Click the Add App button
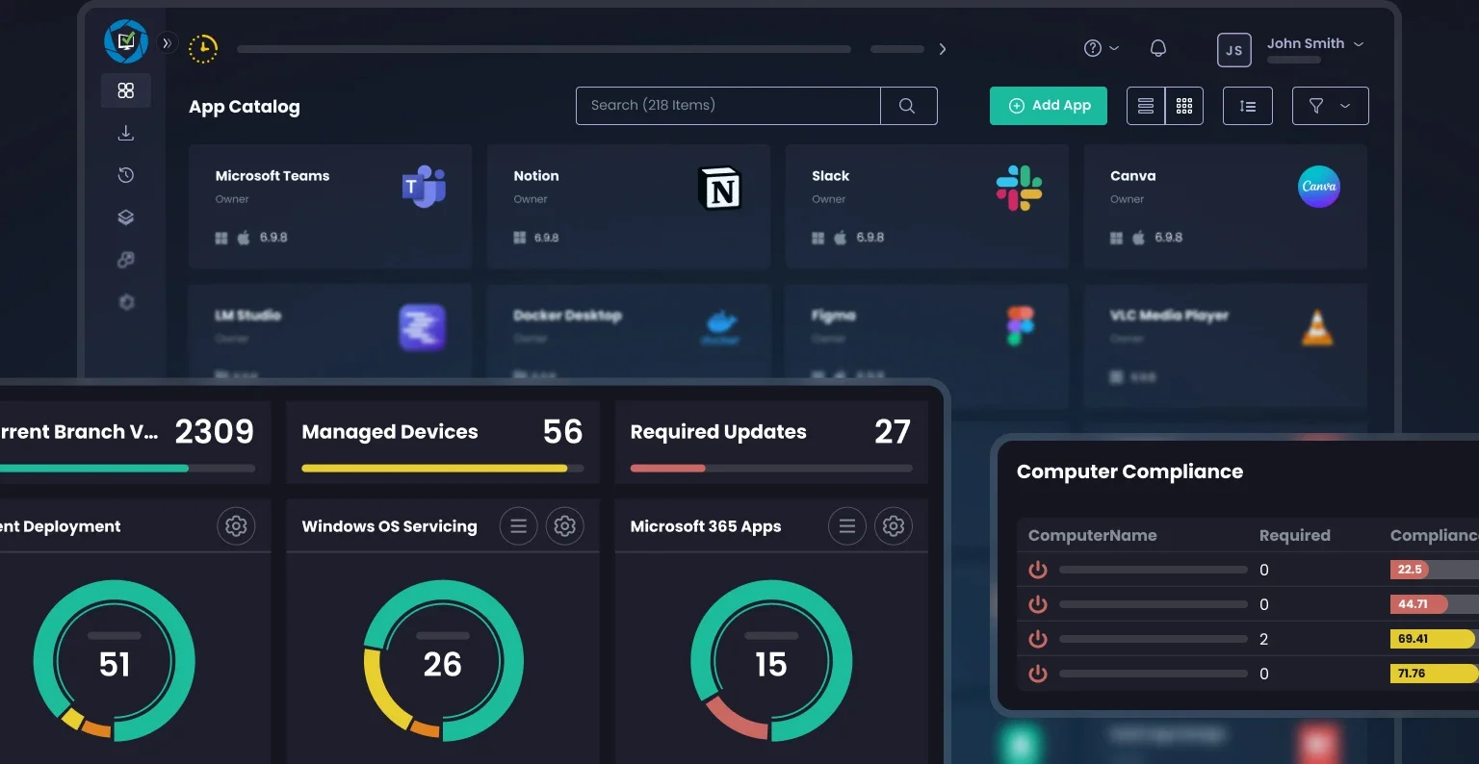The width and height of the screenshot is (1479, 764). 1049,106
